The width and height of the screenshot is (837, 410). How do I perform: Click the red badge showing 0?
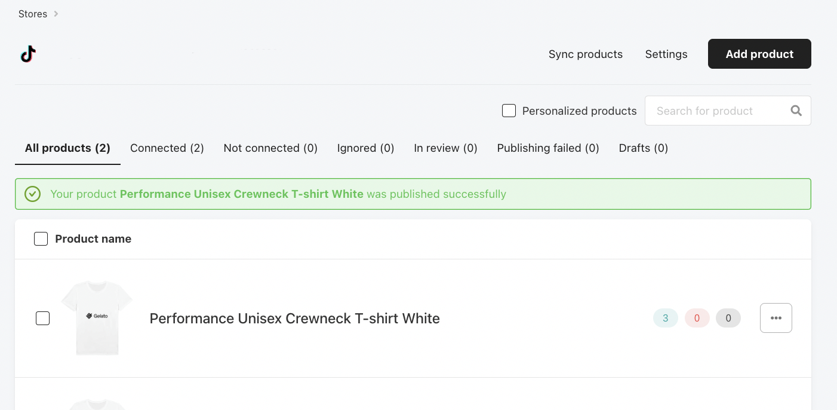697,318
